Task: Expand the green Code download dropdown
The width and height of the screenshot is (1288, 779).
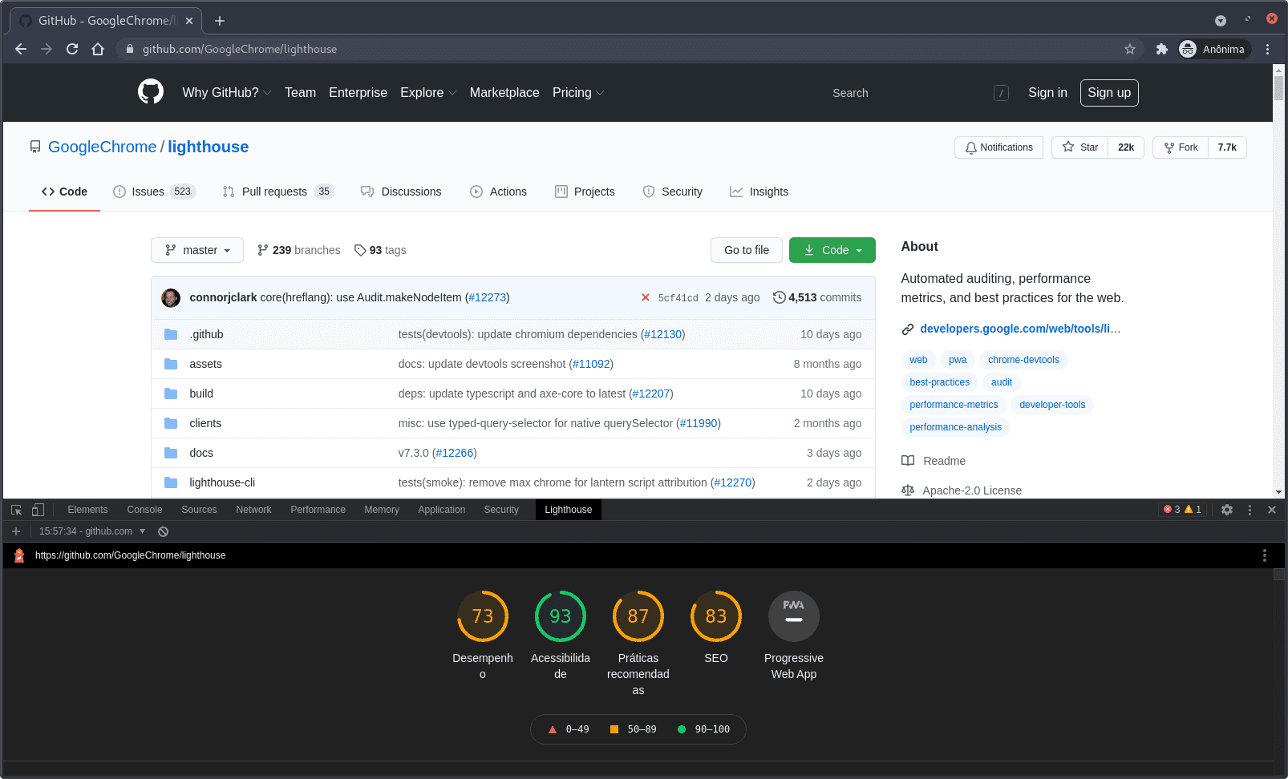Action: point(832,250)
